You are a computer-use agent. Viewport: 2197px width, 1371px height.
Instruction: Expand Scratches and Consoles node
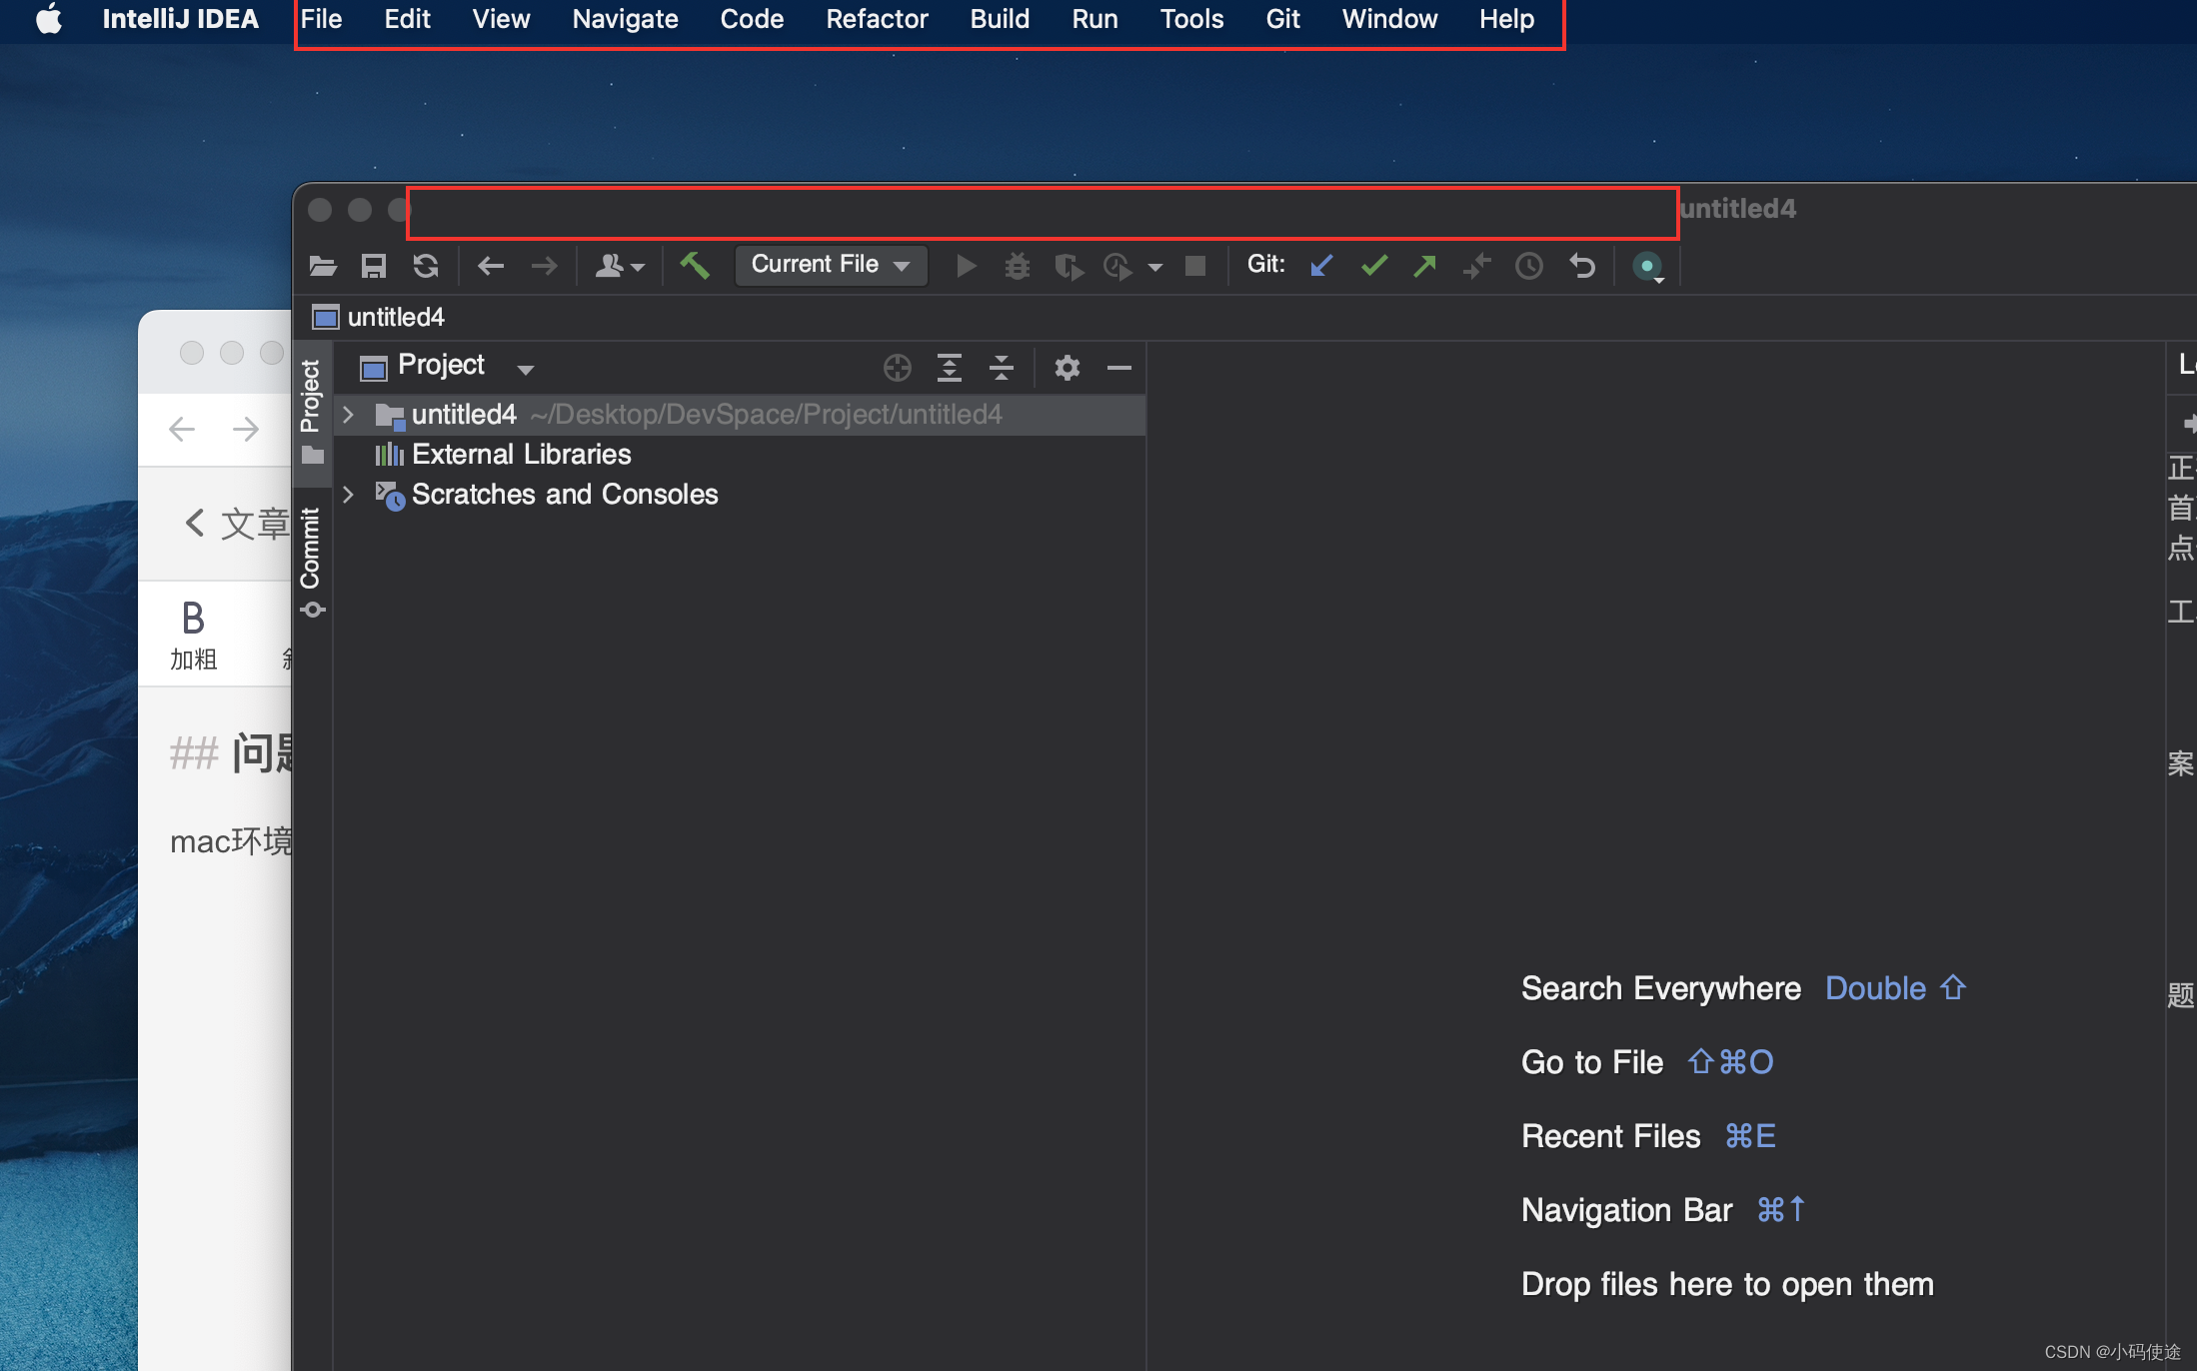(x=349, y=495)
